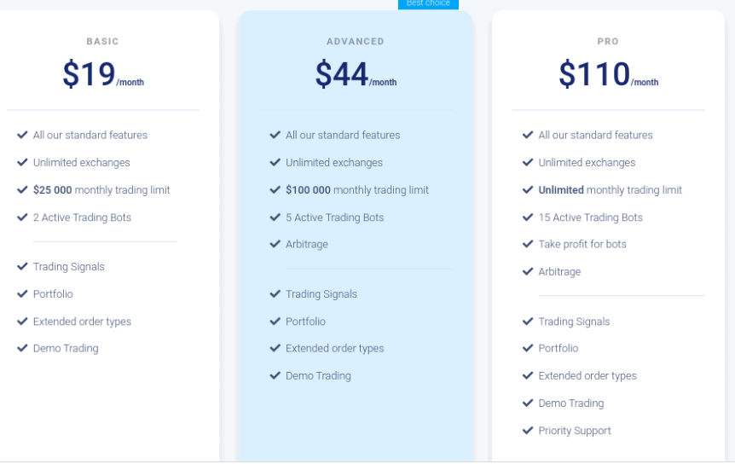Click checkmark beside Basic '2 Active Trading Bots'
Viewport: 735px width, 464px height.
pos(22,217)
